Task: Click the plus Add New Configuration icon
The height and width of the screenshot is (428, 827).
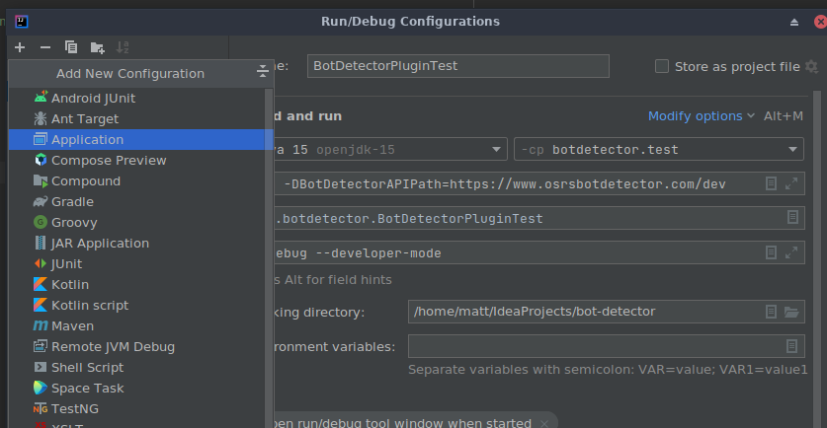Action: click(x=20, y=47)
